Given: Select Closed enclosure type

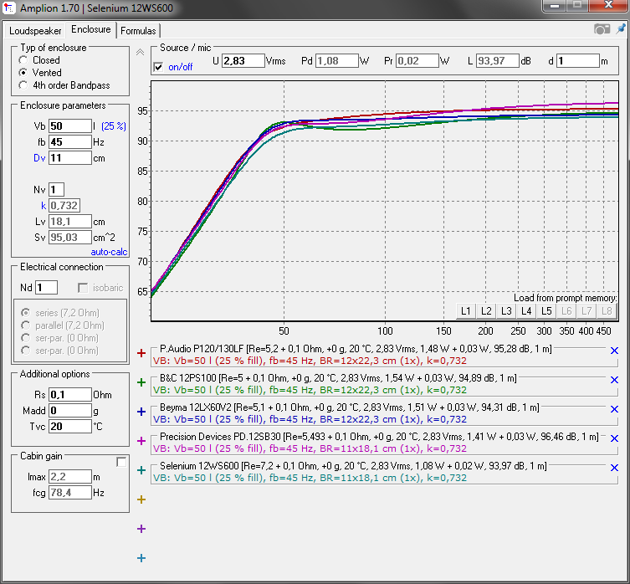Looking at the screenshot, I should (x=23, y=60).
